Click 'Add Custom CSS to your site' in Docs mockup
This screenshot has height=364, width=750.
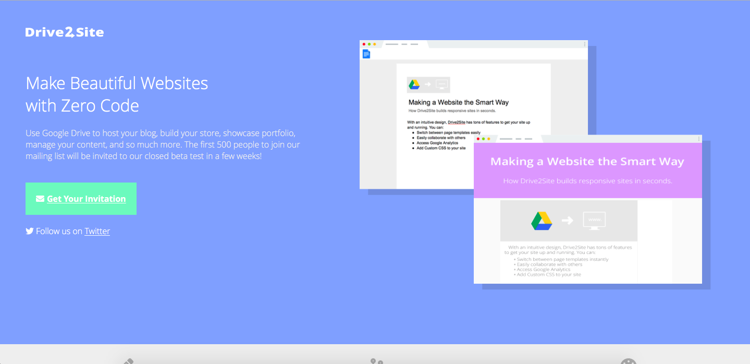click(x=441, y=148)
